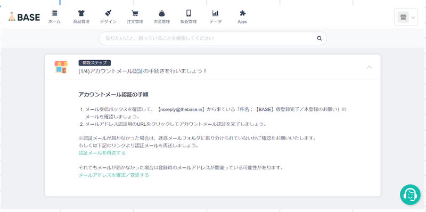Open the shop account dropdown
Viewport: 426px width, 212px height.
pos(406,17)
